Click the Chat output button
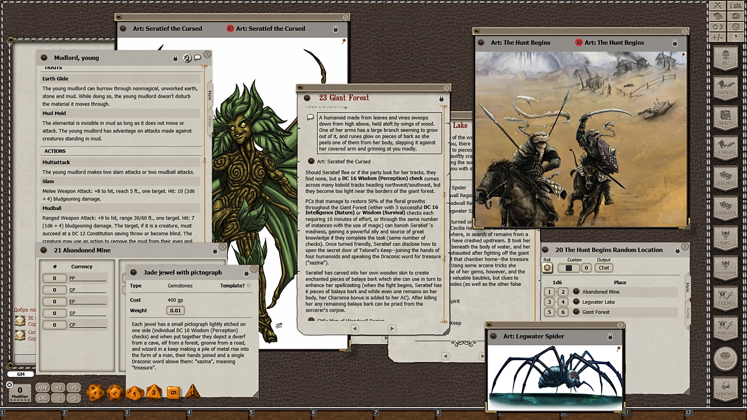Screen dimensions: 747x420 [604, 268]
